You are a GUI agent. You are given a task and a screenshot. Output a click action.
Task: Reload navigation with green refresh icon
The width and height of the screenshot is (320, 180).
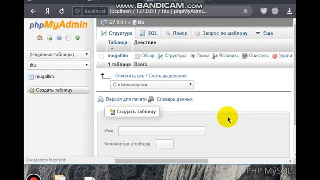78,38
